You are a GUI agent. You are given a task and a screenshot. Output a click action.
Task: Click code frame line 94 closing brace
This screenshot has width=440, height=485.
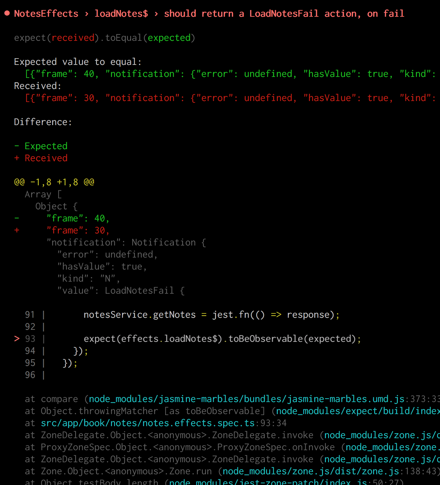(81, 351)
